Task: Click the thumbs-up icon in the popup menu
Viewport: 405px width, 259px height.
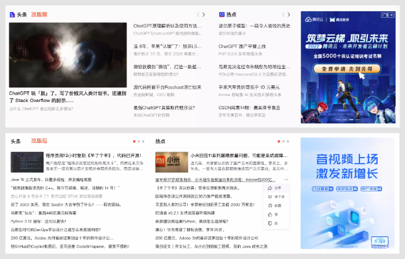Action: (270, 215)
